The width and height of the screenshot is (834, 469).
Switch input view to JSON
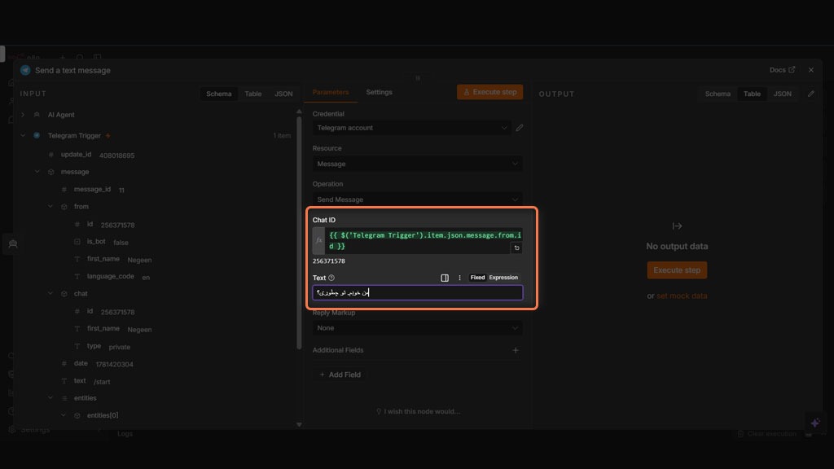(283, 94)
